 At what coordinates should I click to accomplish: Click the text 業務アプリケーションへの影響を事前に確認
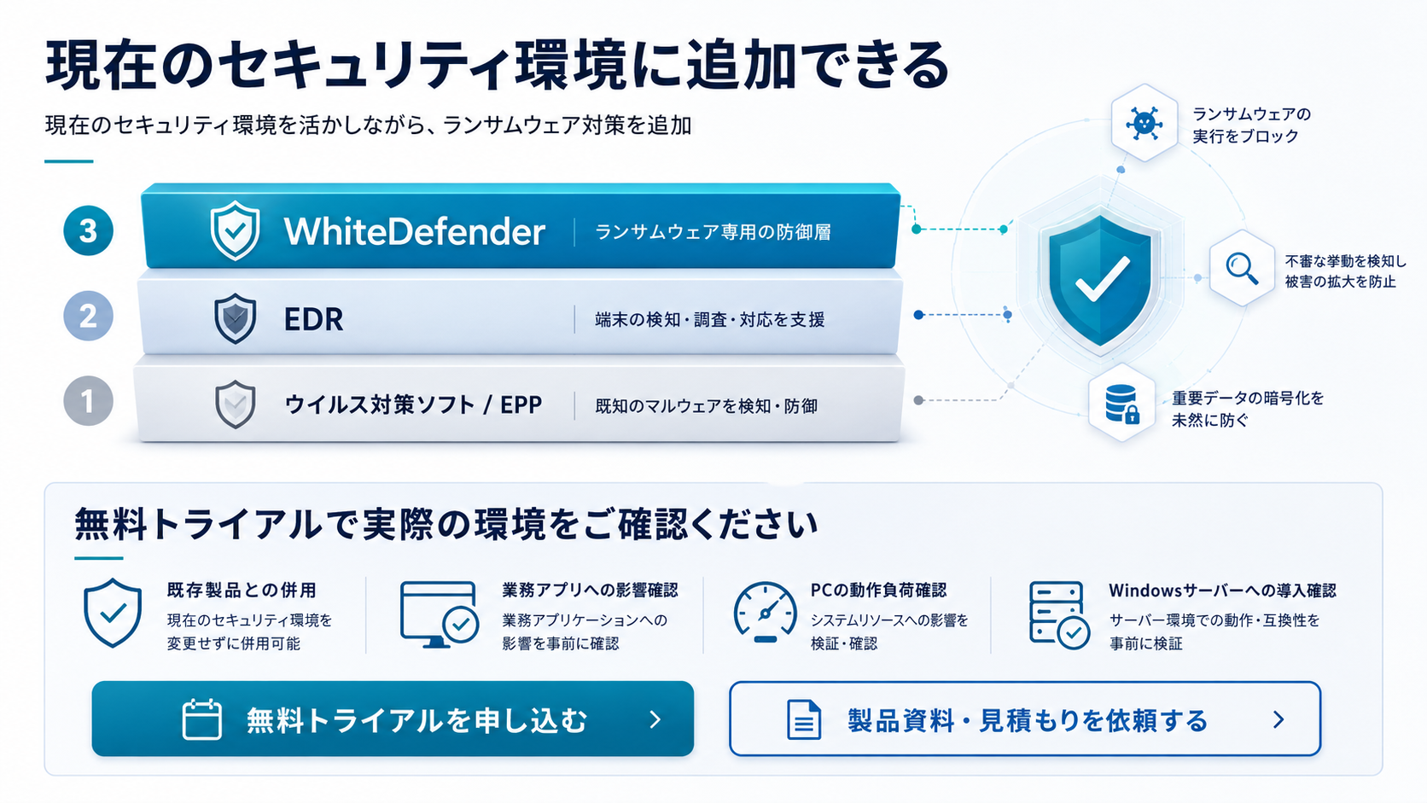[585, 631]
